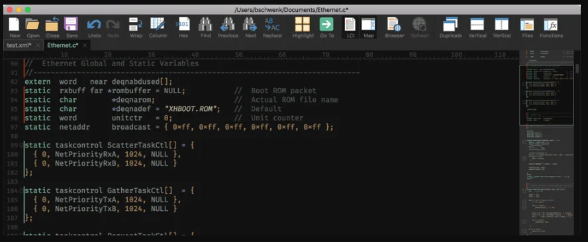The image size is (588, 242).
Task: Click the window title file path
Action: coord(291,10)
